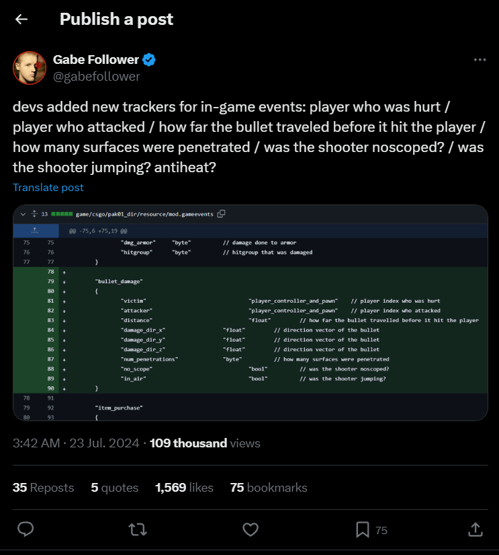Viewport: 499px width, 555px height.
Task: Share the post via the upload icon
Action: point(475,530)
